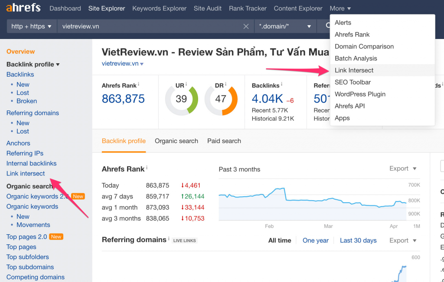Select WordPress Plugin from the More menu
The width and height of the screenshot is (444, 282).
(382, 94)
